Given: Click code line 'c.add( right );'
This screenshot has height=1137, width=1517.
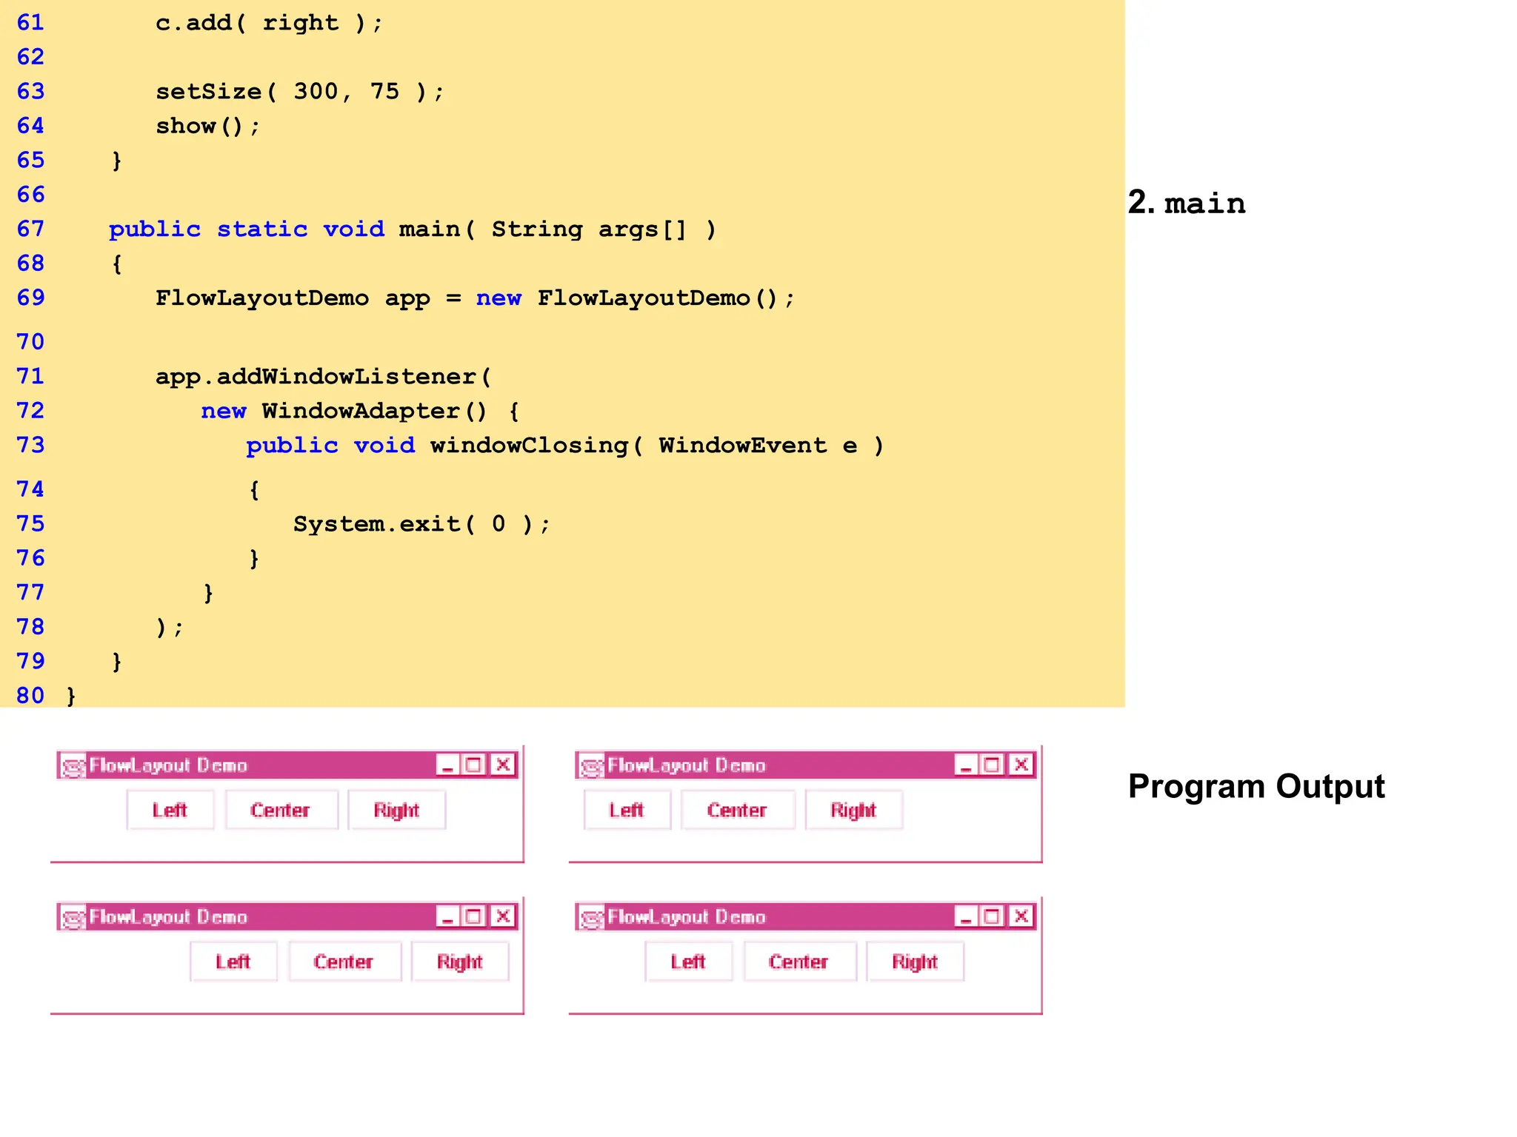Looking at the screenshot, I should tap(270, 23).
